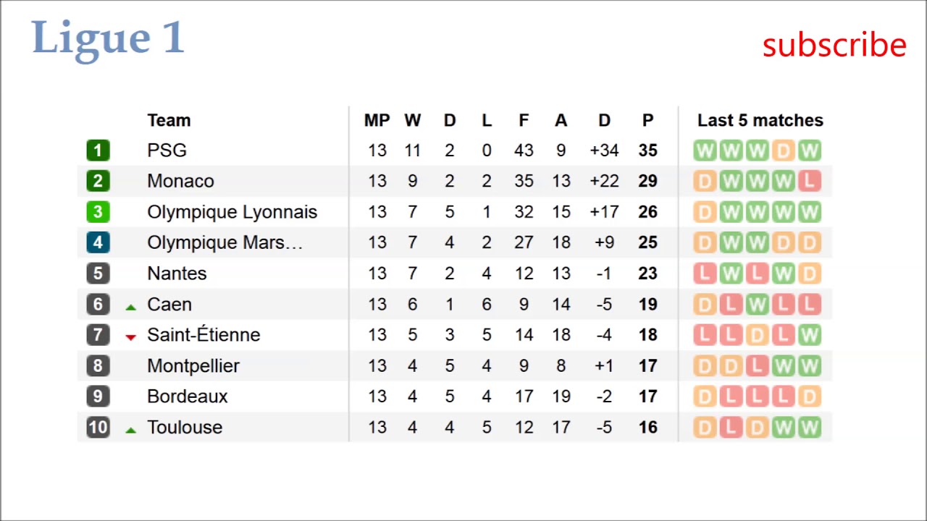Click Nantes' first result loss icon

[x=704, y=274]
